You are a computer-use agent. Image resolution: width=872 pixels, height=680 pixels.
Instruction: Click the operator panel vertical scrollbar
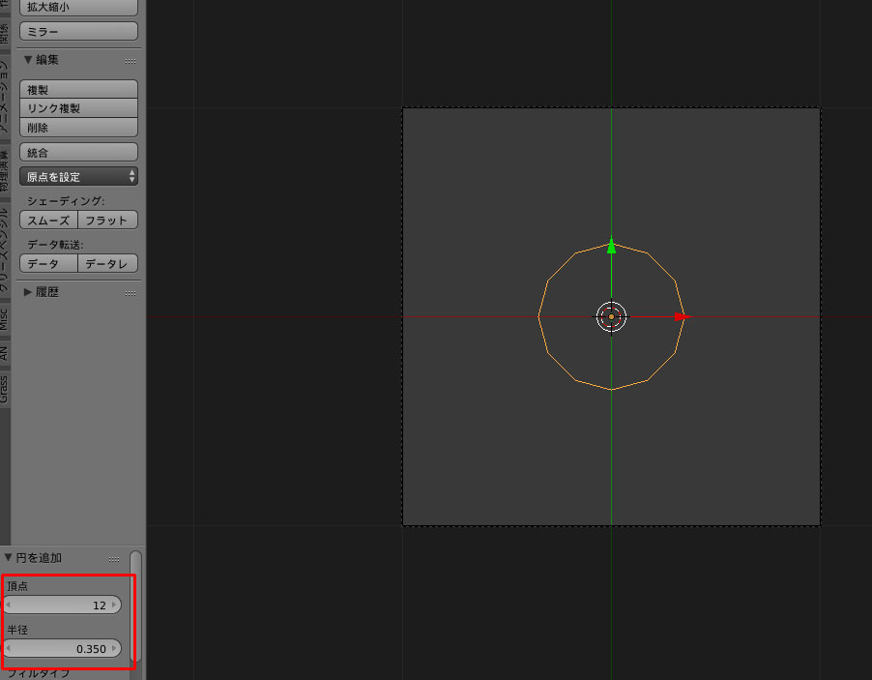[135, 606]
